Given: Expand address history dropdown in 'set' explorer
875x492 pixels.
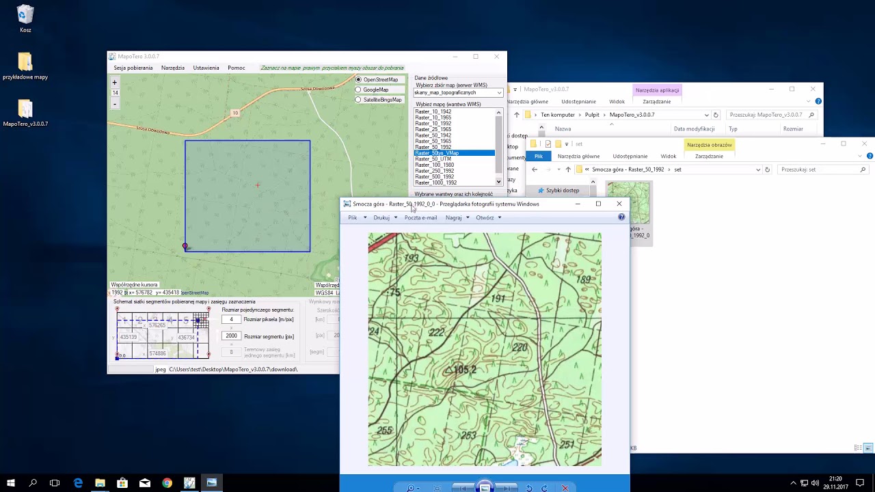Looking at the screenshot, I should 757,169.
